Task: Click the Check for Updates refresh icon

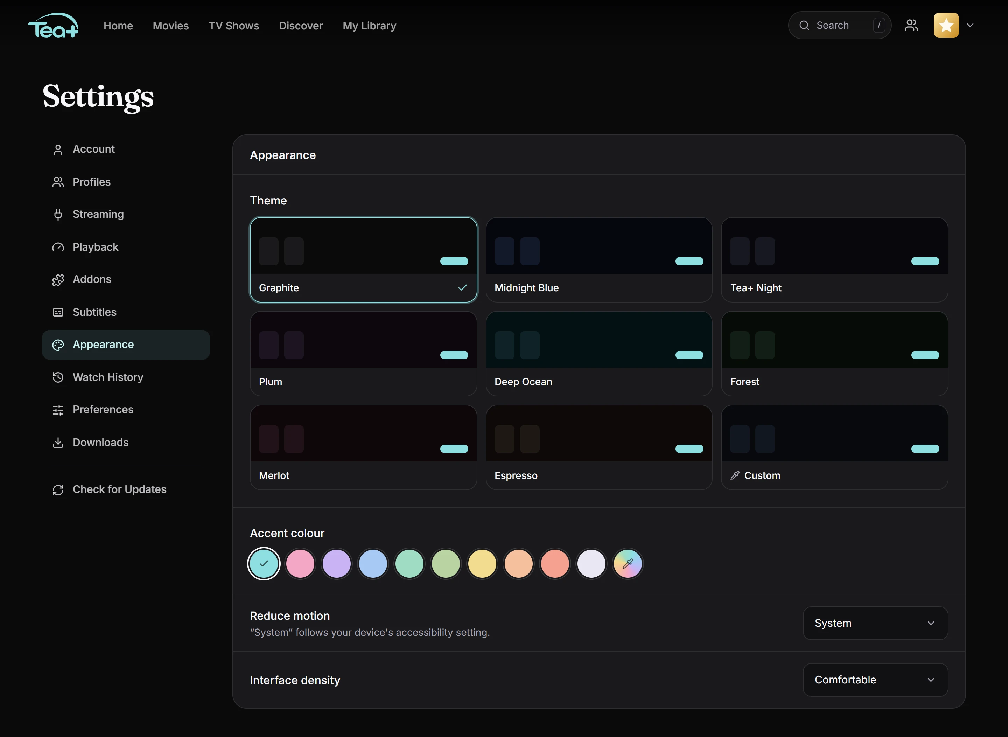Action: [58, 490]
